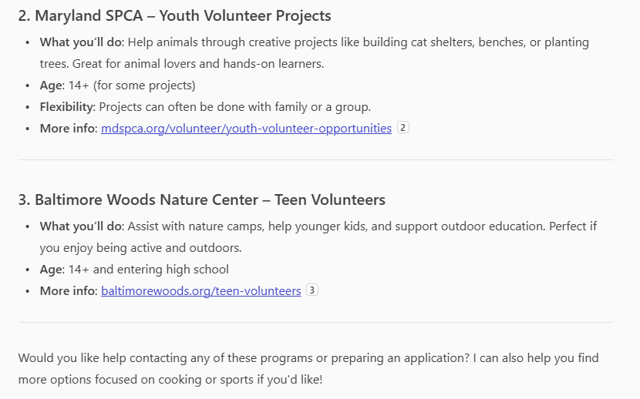Click "More info" label in Baltimore Woods section
The image size is (640, 399).
click(x=68, y=291)
